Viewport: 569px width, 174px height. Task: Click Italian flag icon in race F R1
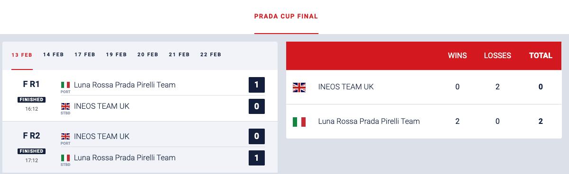click(65, 85)
